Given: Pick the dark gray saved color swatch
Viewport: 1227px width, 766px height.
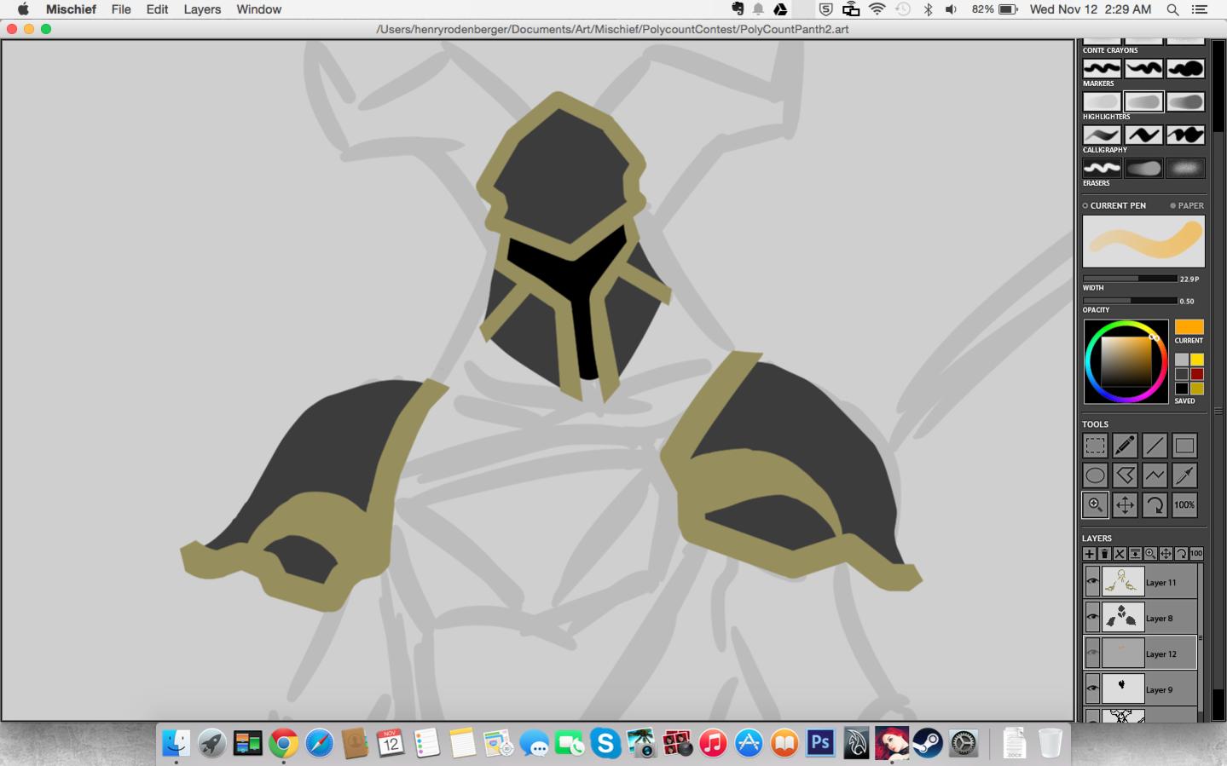Looking at the screenshot, I should pos(1182,374).
